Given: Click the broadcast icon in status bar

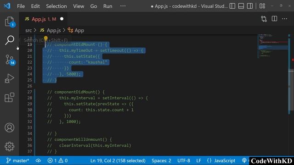Looking at the screenshot, I should 244,160.
